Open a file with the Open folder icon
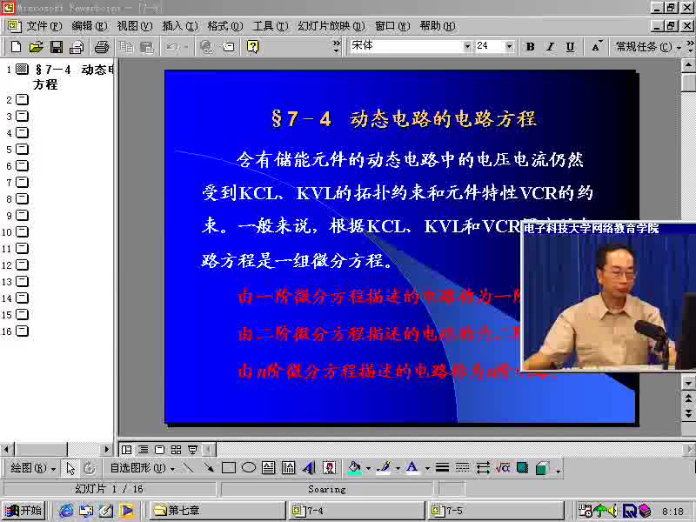Viewport: 696px width, 522px height. [x=36, y=47]
